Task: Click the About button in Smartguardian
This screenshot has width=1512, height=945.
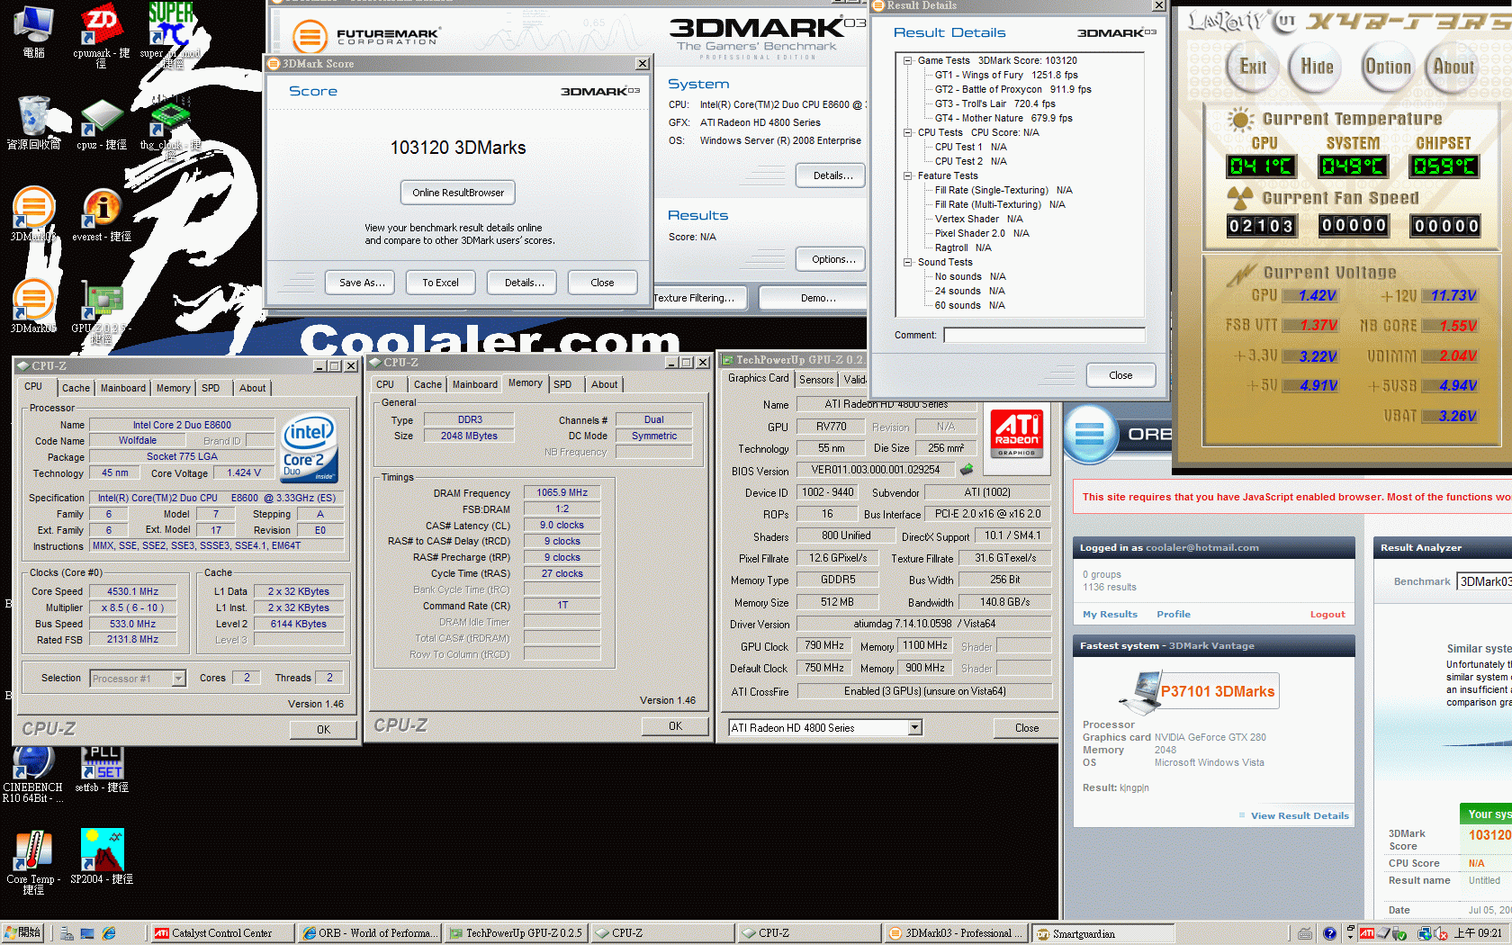Action: pos(1453,67)
